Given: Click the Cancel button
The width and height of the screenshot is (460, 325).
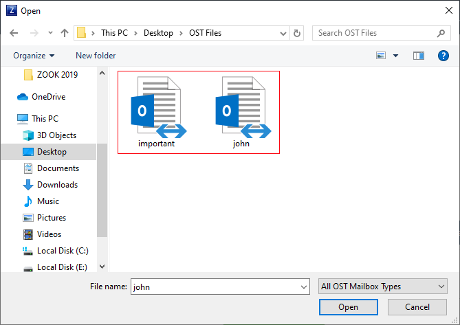Looking at the screenshot, I should point(417,307).
